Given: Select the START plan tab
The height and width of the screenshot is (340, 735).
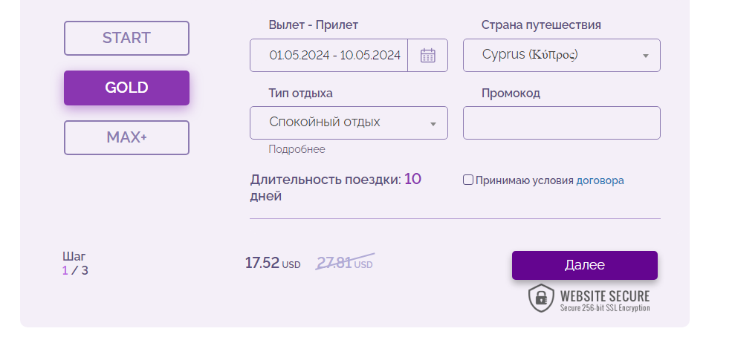Looking at the screenshot, I should (x=126, y=38).
